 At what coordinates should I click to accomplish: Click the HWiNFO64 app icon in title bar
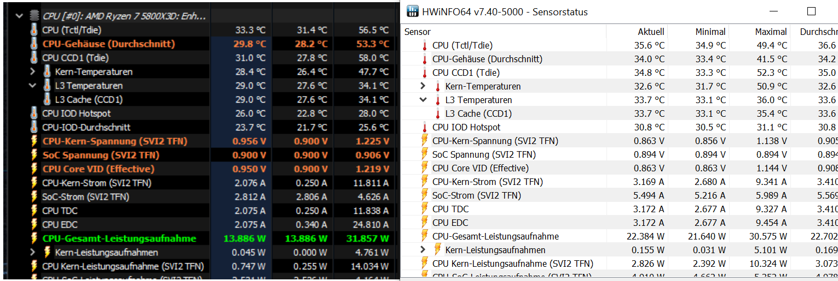tap(413, 11)
